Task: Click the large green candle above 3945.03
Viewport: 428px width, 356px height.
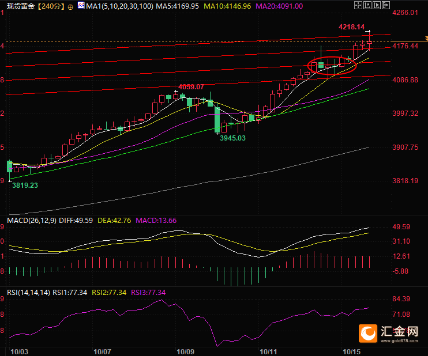Action: (217, 120)
